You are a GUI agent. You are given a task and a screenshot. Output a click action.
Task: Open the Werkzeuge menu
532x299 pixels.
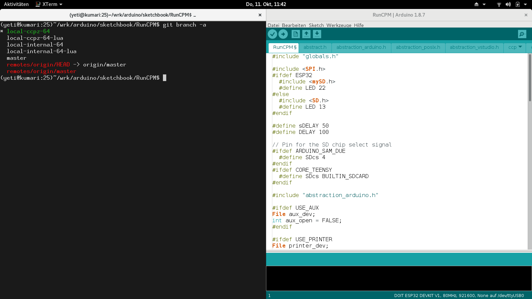(338, 25)
